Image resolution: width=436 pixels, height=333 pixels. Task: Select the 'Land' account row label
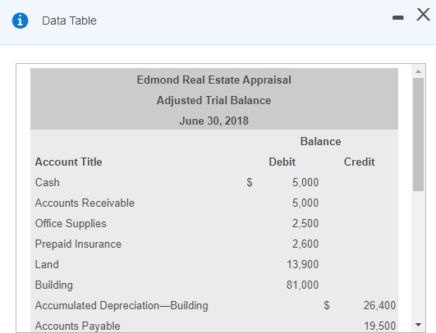pyautogui.click(x=47, y=264)
